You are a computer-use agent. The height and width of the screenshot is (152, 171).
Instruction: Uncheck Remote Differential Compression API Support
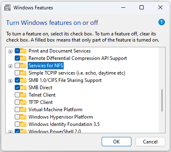(x=17, y=58)
